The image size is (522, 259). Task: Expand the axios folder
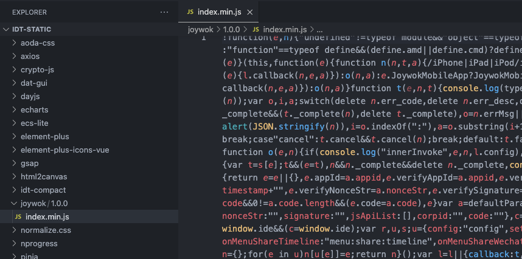pyautogui.click(x=30, y=56)
